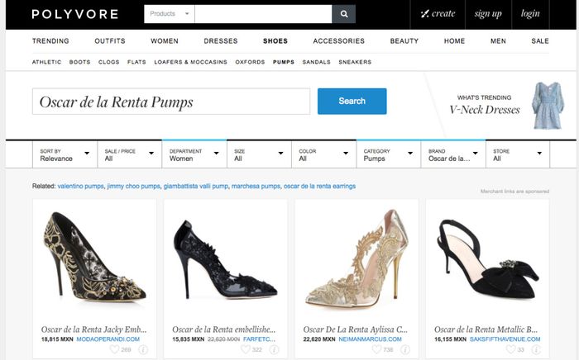Click the magnifier search icon in top bar
The image size is (579, 360).
344,14
